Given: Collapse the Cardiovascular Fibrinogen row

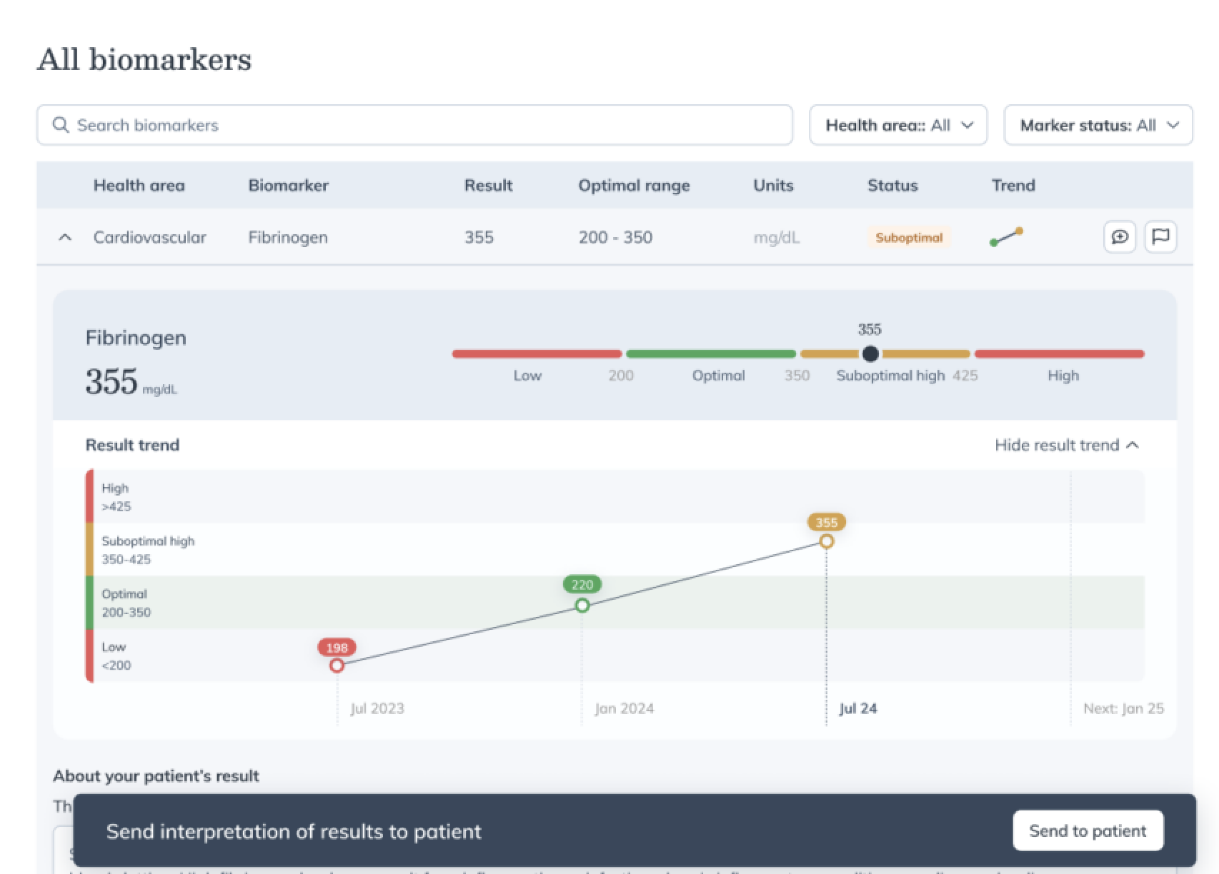Looking at the screenshot, I should [65, 237].
